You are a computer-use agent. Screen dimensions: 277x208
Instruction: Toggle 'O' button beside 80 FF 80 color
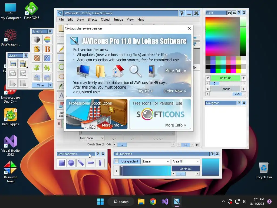point(208,78)
